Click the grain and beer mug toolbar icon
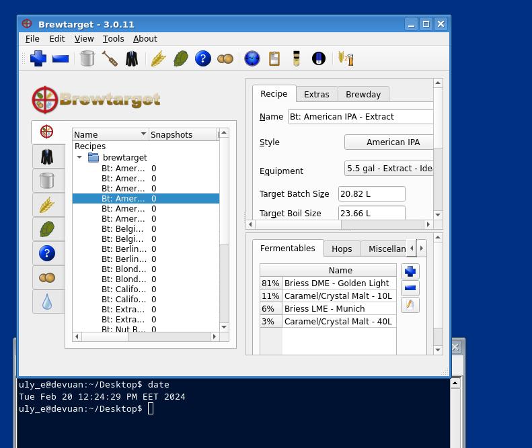This screenshot has height=448, width=532. click(x=346, y=58)
